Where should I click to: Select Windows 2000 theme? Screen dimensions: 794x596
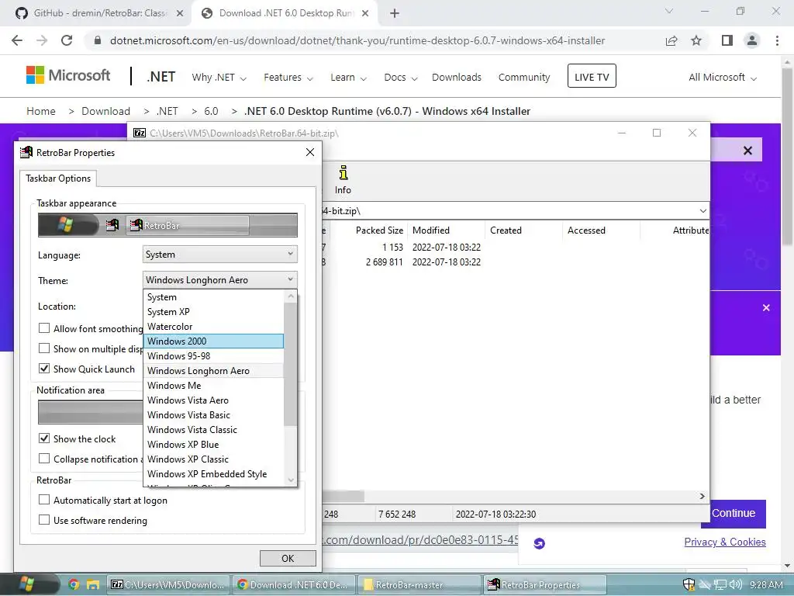[213, 341]
